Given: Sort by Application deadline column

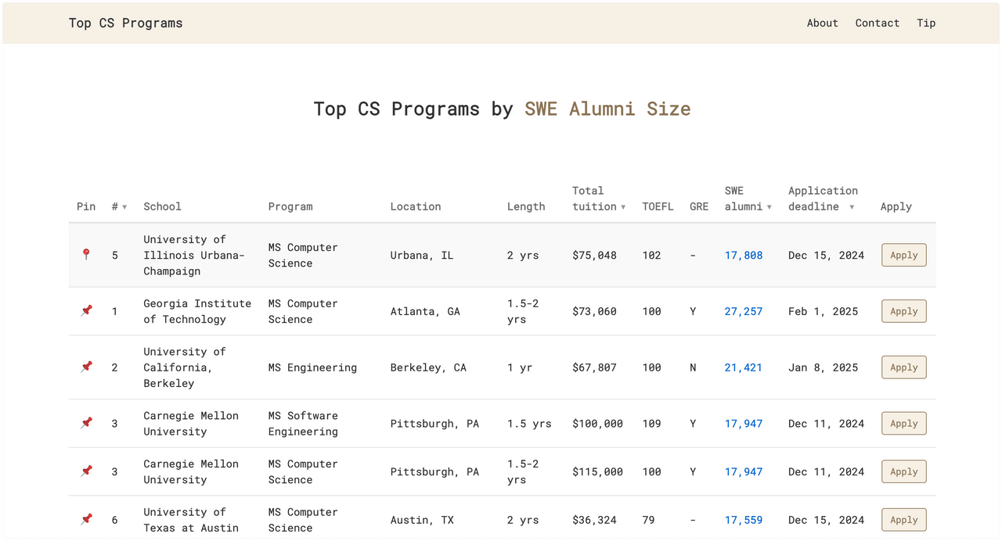Looking at the screenshot, I should coord(823,199).
